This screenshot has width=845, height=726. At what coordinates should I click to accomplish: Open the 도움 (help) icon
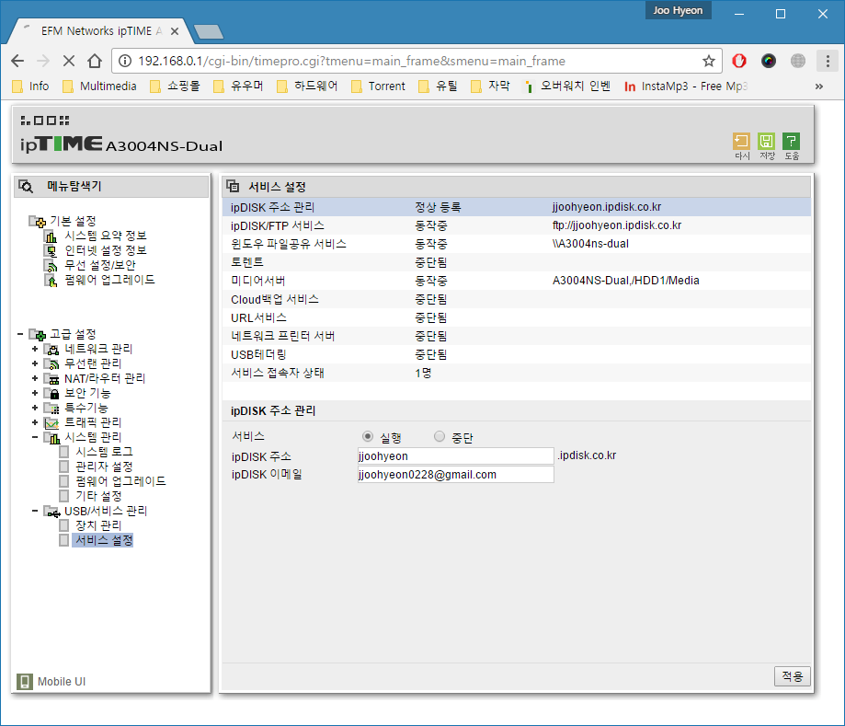point(791,142)
